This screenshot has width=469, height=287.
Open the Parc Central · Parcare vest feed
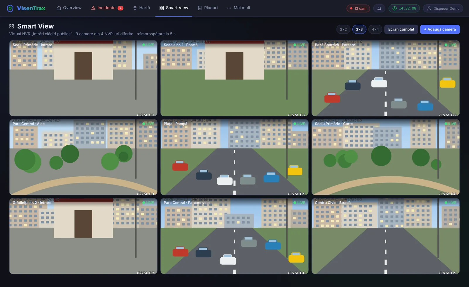(x=235, y=236)
